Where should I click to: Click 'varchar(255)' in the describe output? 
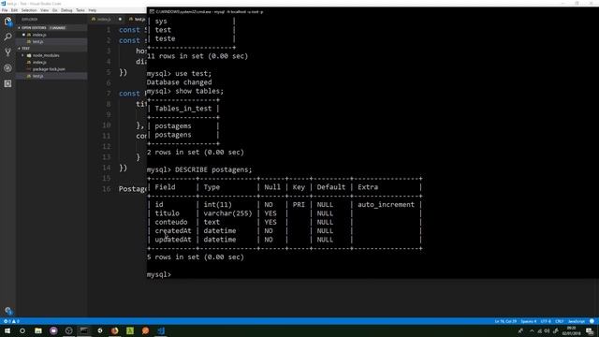tap(227, 213)
